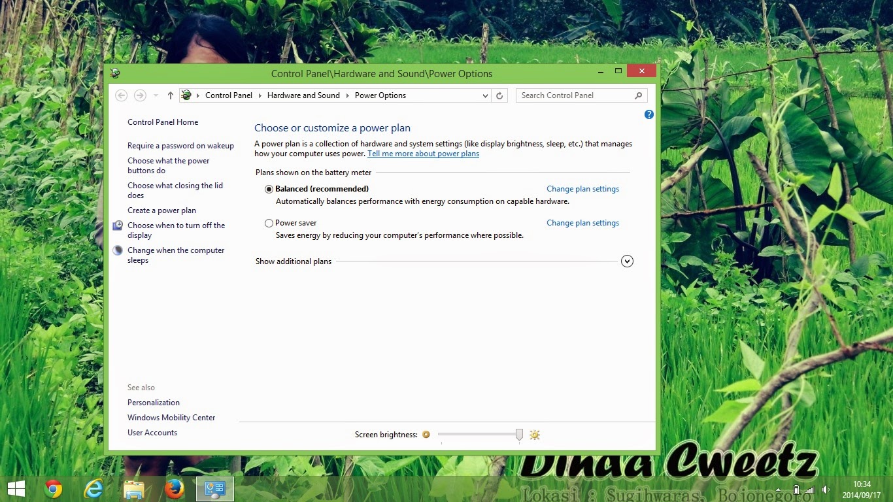This screenshot has width=893, height=502.
Task: Refresh the Power Options page
Action: tap(499, 95)
